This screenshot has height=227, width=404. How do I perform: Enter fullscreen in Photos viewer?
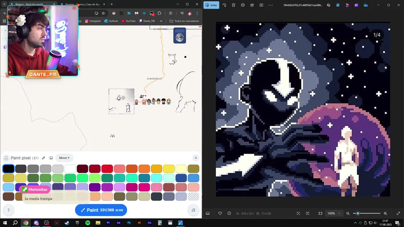click(x=398, y=213)
